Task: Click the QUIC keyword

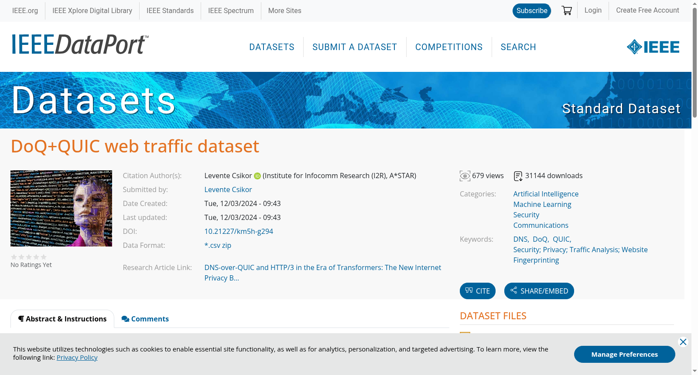Action: tap(561, 240)
